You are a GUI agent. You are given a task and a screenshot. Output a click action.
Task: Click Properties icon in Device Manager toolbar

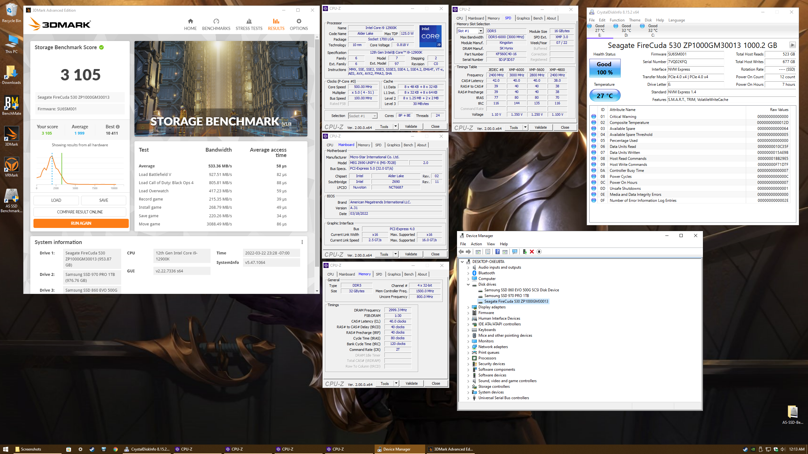point(488,252)
